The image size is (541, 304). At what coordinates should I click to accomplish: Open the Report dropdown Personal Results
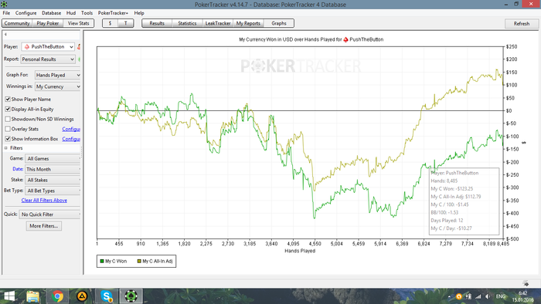click(48, 59)
